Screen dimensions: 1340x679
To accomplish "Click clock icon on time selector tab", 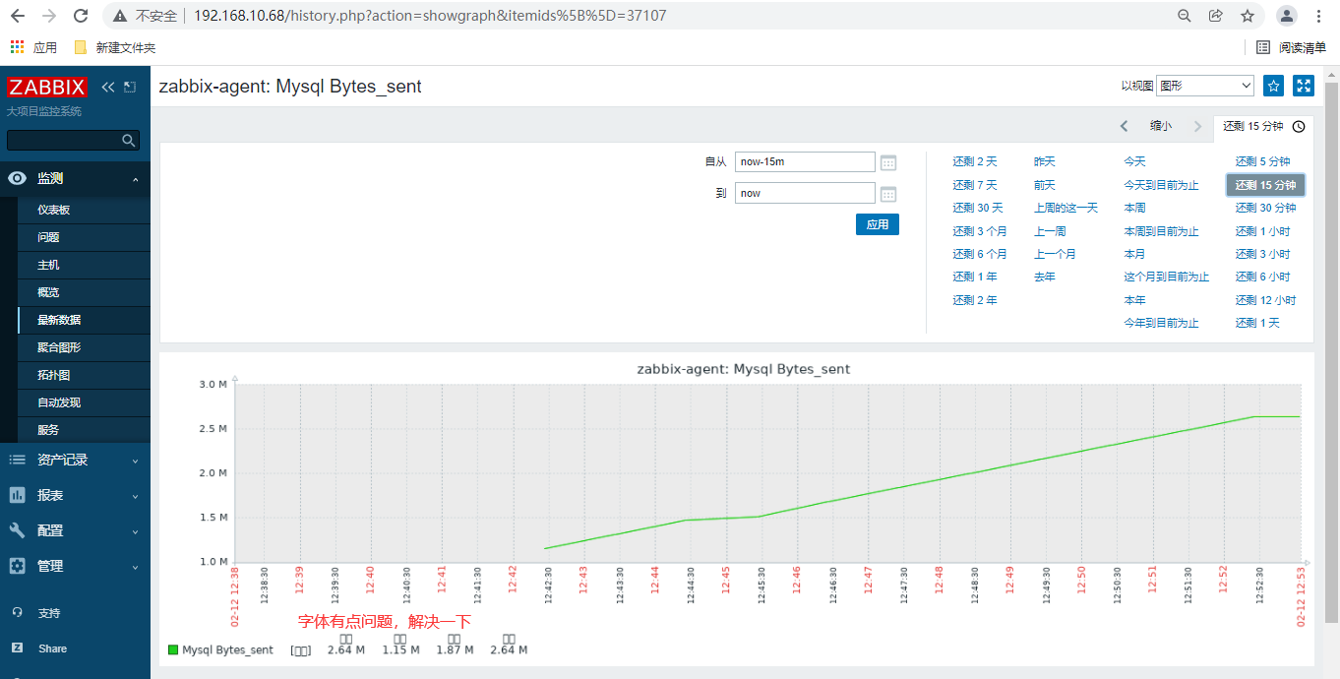I will click(x=1299, y=126).
